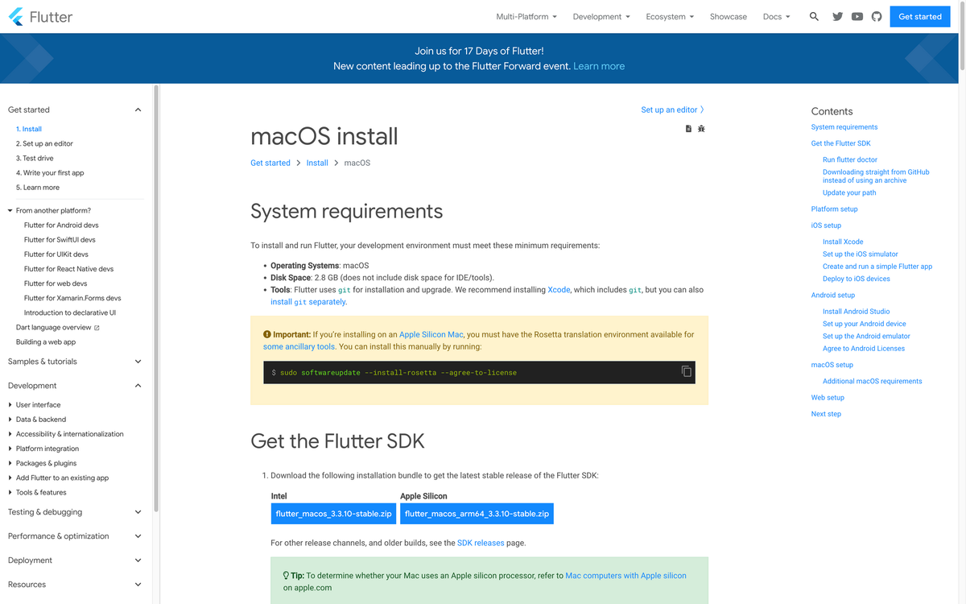Copy the rosetta install command
Viewport: 966px width, 604px height.
click(686, 371)
